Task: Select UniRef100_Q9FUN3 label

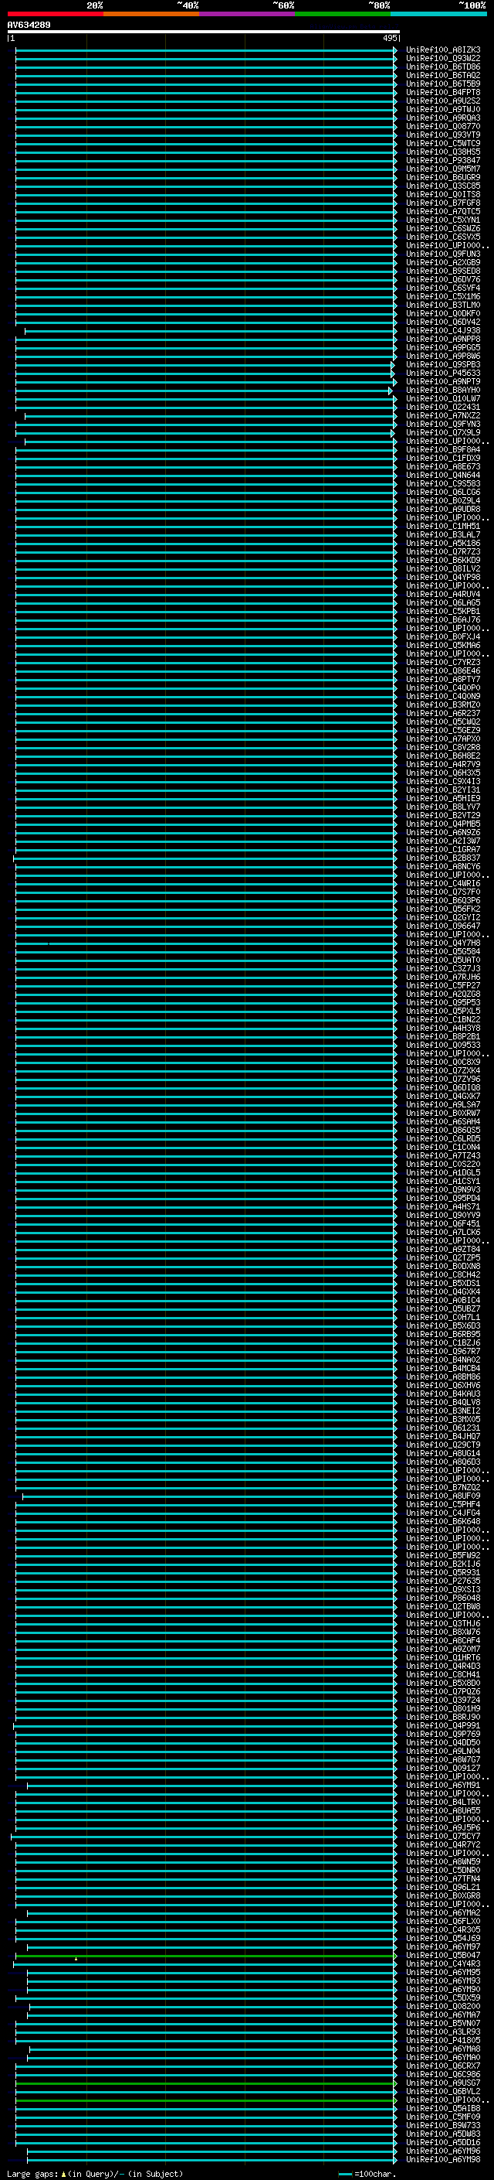Action: click(443, 254)
